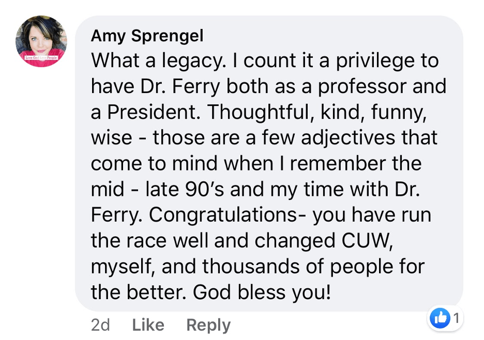Click Amy Sprengel's profile picture
Image resolution: width=484 pixels, height=340 pixels.
pos(41,41)
